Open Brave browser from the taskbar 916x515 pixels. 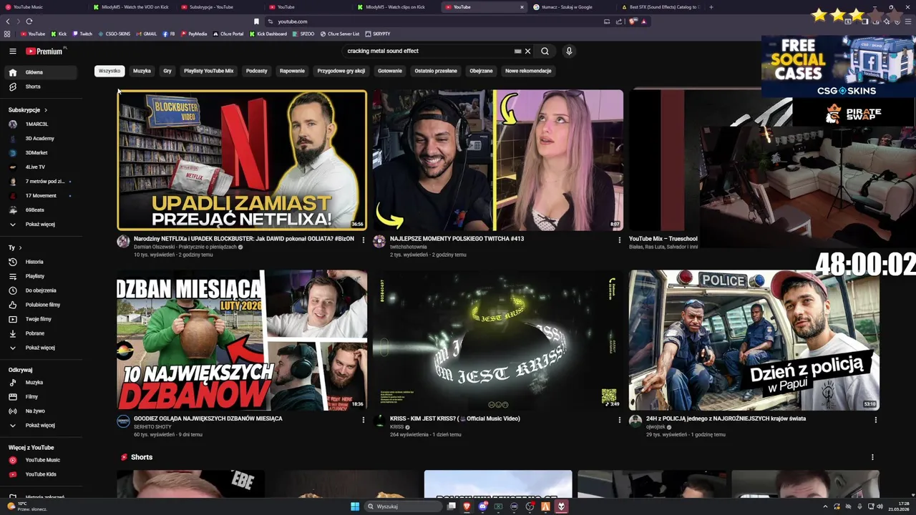[467, 506]
